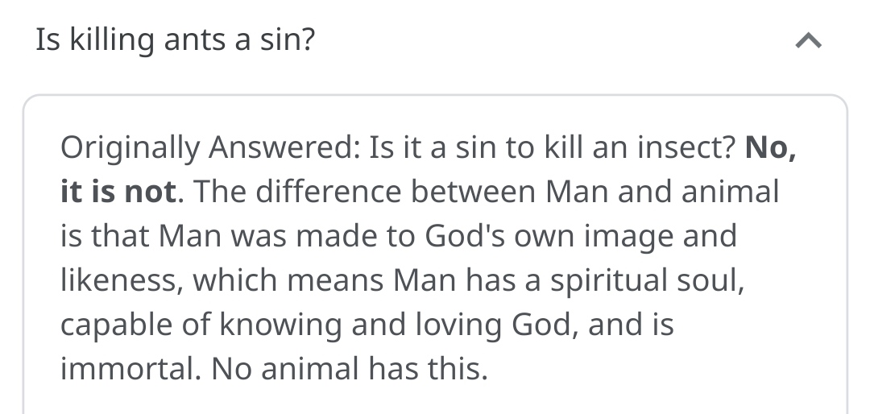Collapse the answer using the chevron arrow

coord(810,40)
